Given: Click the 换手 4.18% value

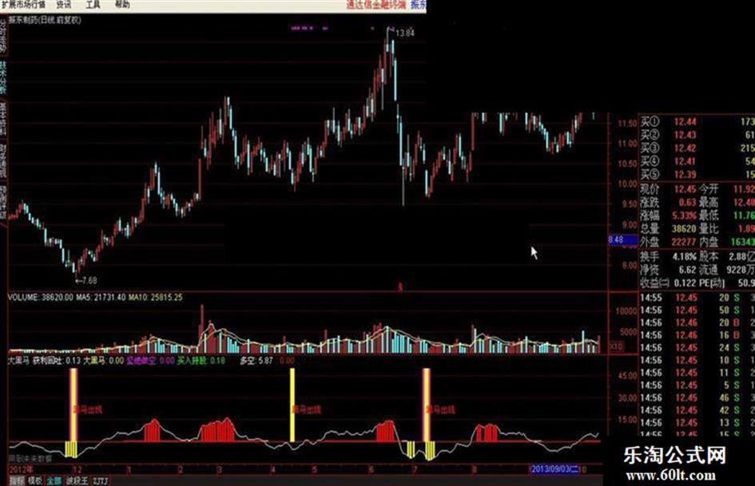Looking at the screenshot, I should (x=684, y=257).
